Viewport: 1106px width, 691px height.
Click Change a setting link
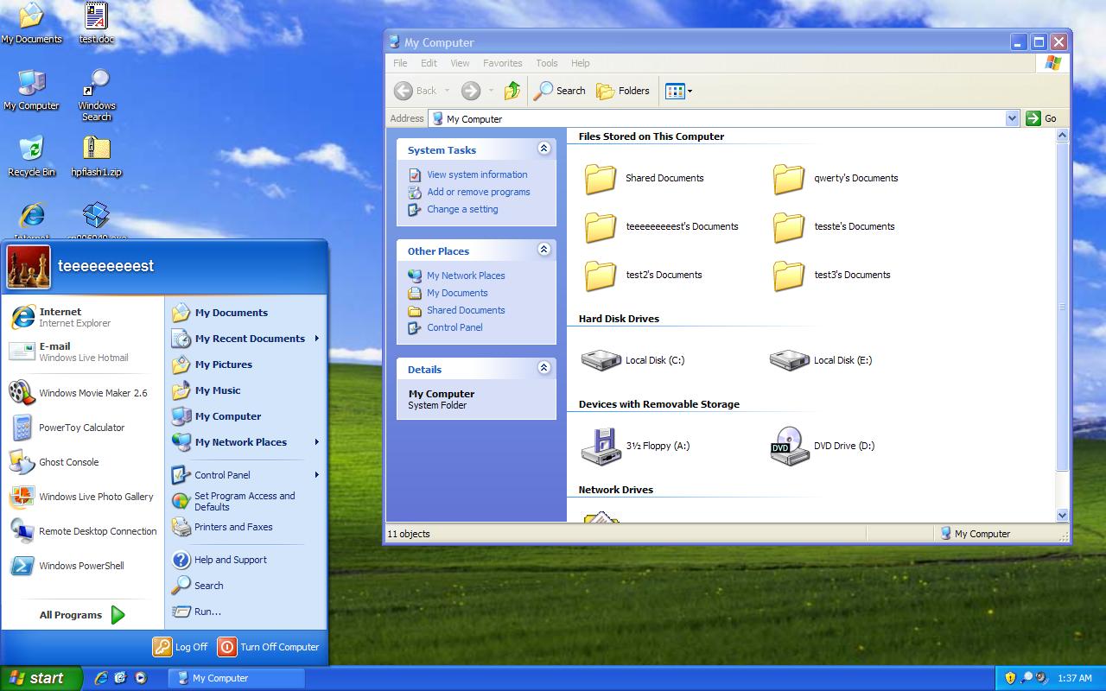462,209
